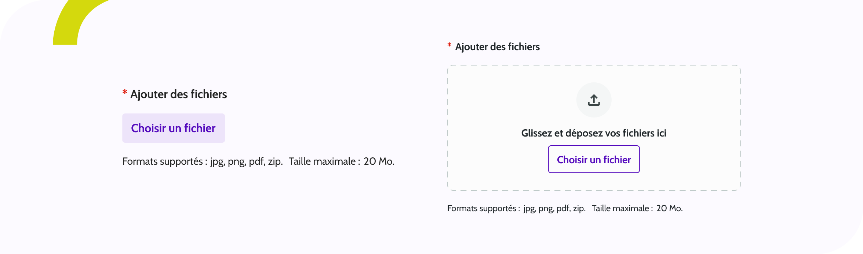863x254 pixels.
Task: Click the "Ajouter des fichiers" label above the drop zone
Action: point(497,47)
